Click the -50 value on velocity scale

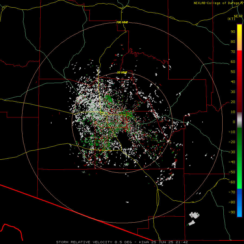click(232, 172)
